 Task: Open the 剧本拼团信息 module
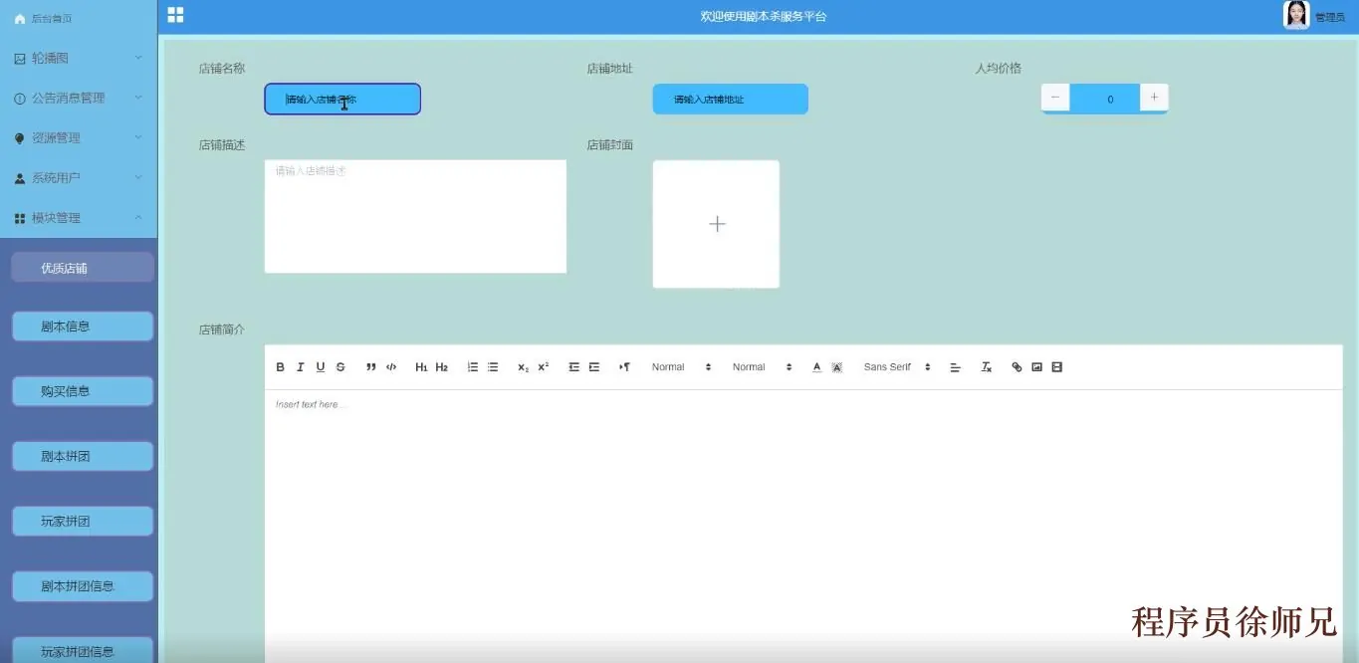click(x=83, y=586)
